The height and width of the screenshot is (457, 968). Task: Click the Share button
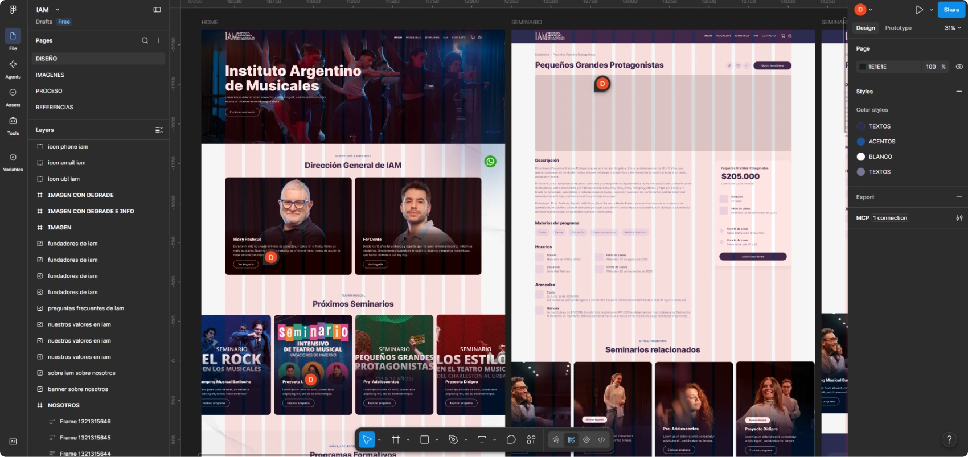[x=951, y=10]
